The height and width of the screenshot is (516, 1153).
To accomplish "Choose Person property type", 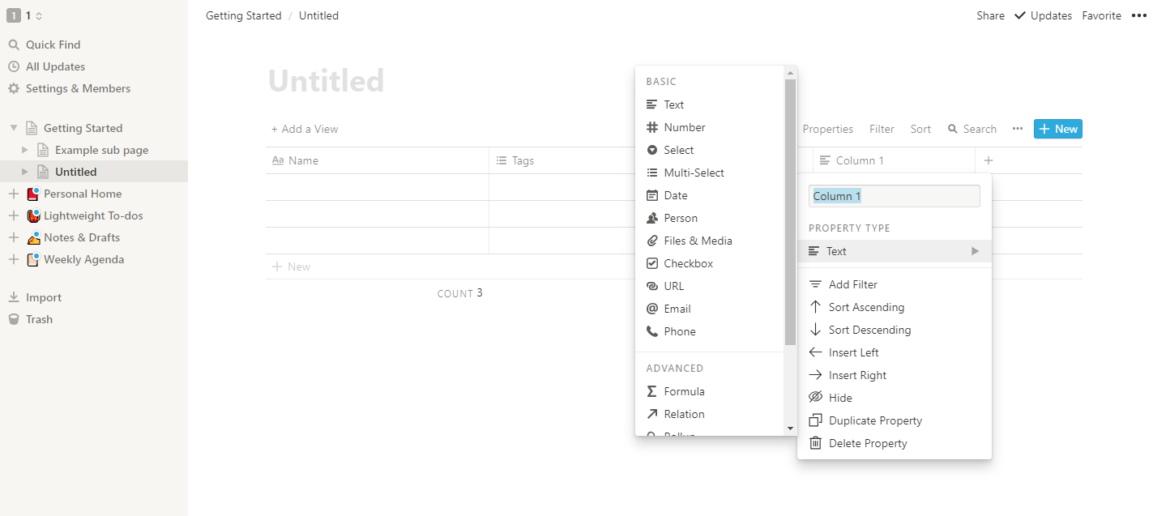I will 710,218.
